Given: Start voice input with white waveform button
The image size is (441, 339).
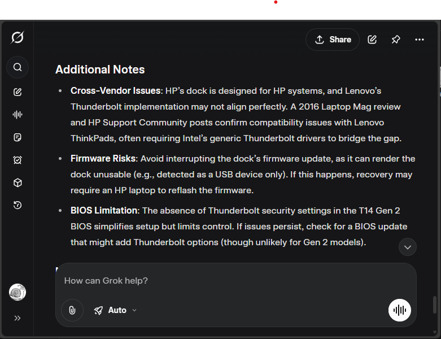Looking at the screenshot, I should [399, 310].
